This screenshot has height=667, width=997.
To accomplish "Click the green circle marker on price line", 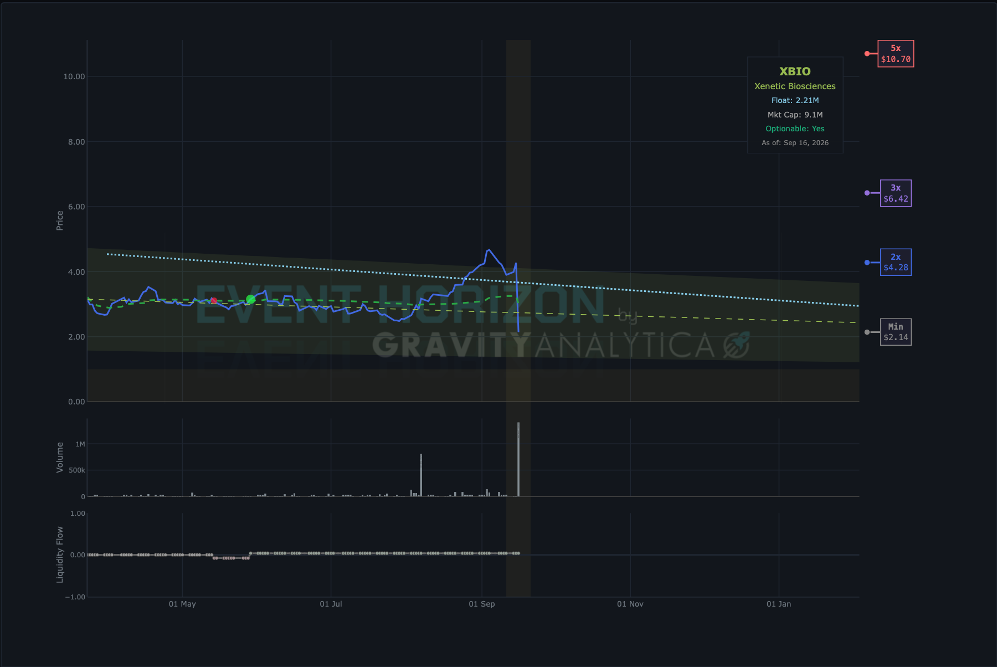I will coord(250,299).
